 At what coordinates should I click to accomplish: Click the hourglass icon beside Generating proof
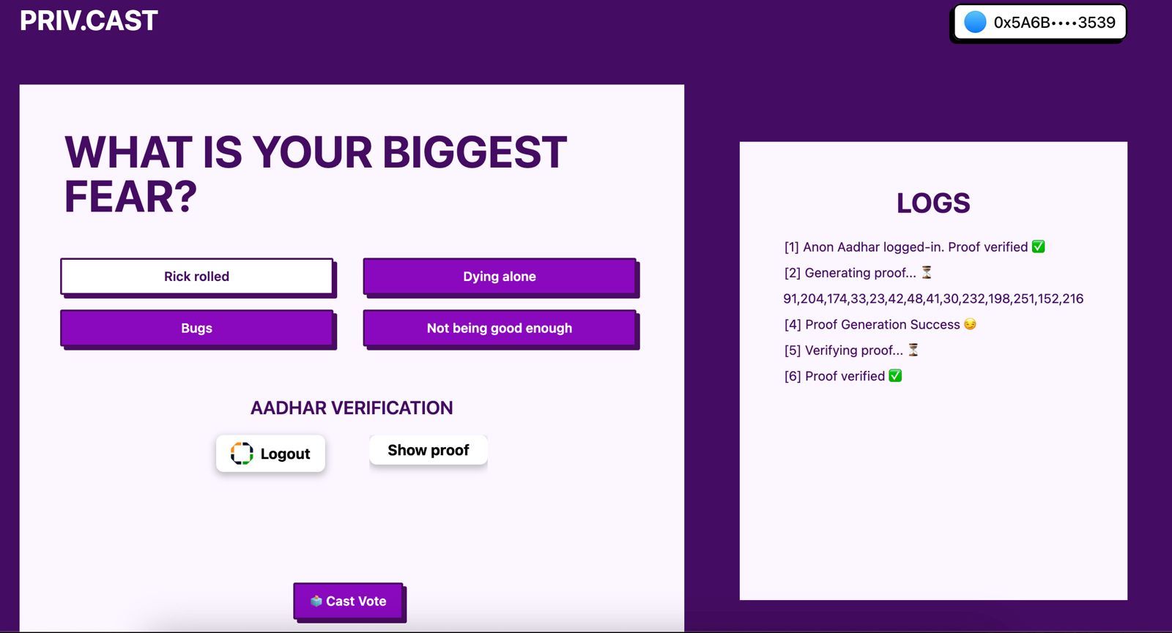pyautogui.click(x=927, y=272)
